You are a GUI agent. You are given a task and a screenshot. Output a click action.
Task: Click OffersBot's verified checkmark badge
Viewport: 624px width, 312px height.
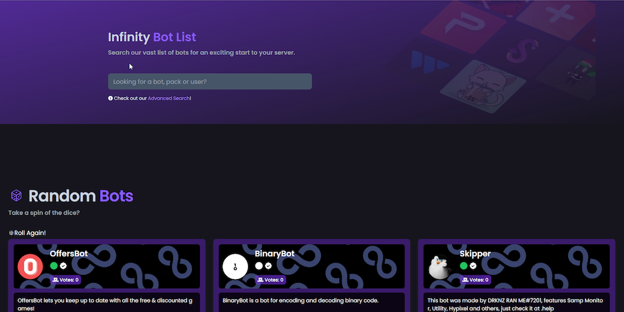coord(63,266)
